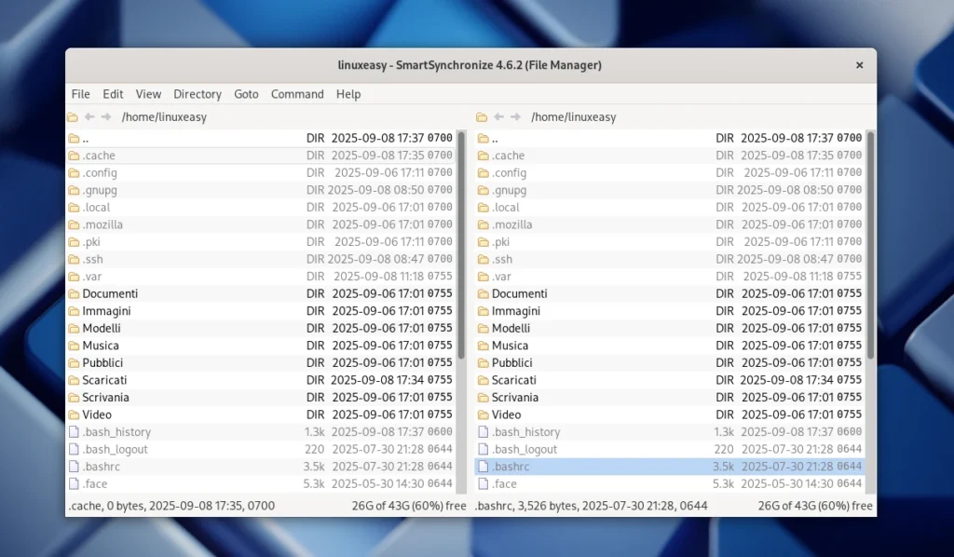Click the folder icon beside .ssh
The width and height of the screenshot is (954, 557).
[75, 259]
